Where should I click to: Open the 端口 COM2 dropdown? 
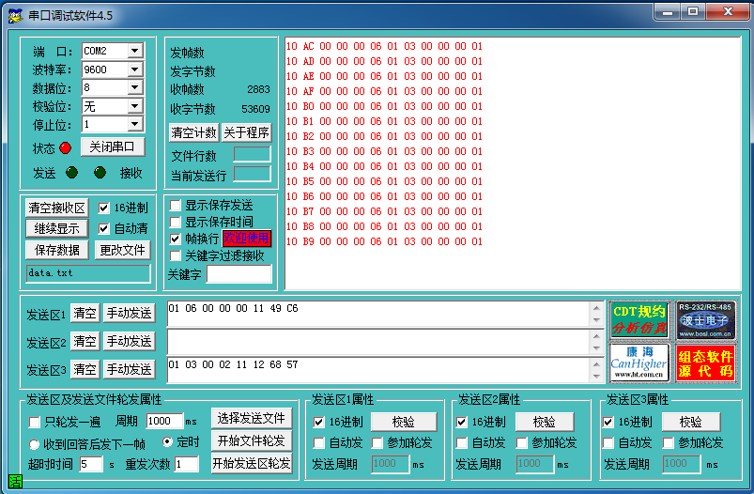134,51
